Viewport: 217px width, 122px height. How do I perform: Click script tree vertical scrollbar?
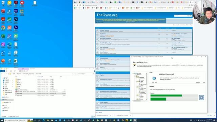147,86
